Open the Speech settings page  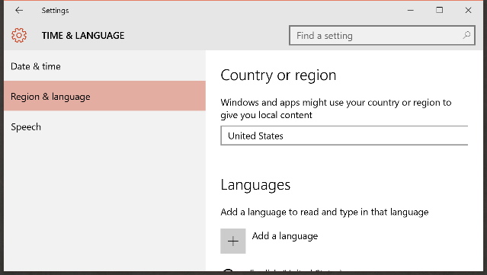[x=104, y=126]
